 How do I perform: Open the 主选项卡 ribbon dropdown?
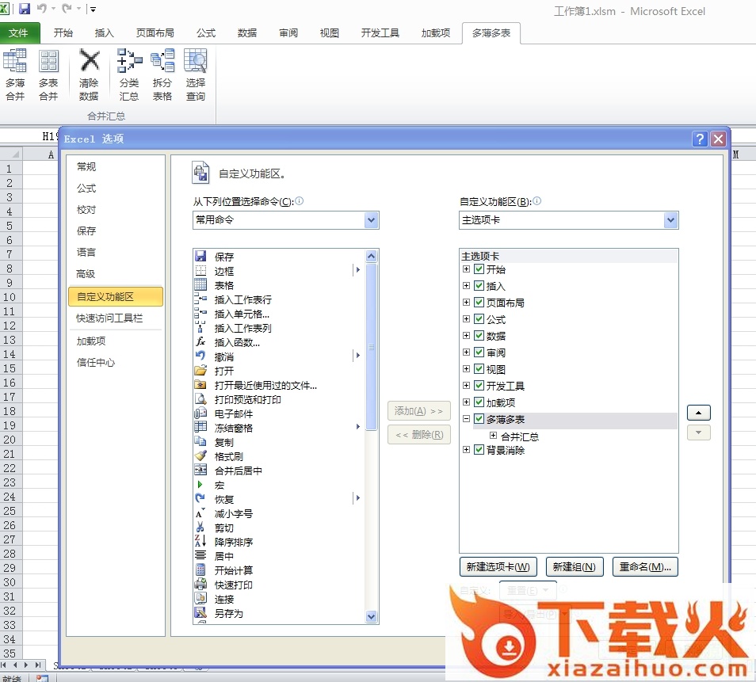tap(670, 220)
